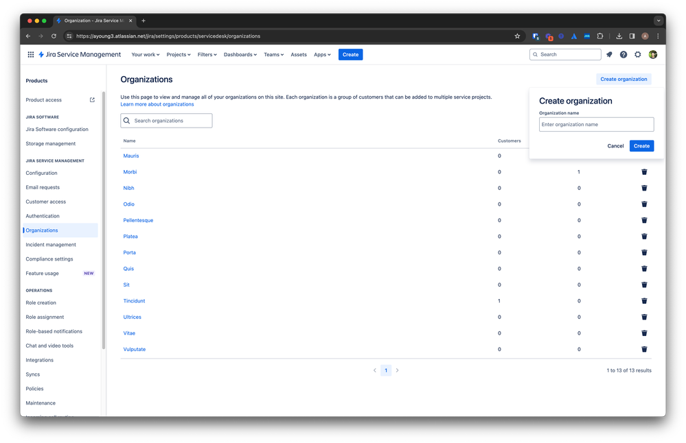686x443 pixels.
Task: Delete the Morbi organization using its trash icon
Action: (x=643, y=171)
